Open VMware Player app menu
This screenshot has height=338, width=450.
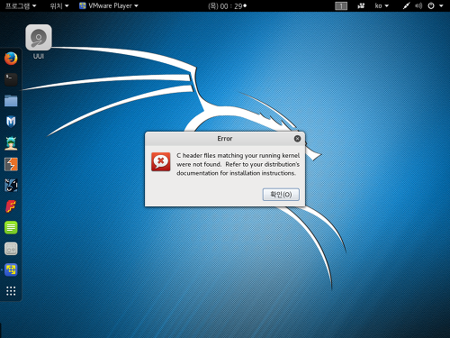109,5
